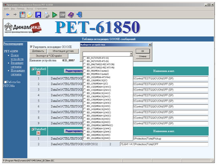Open help via the purple book icon
The image size is (217, 165).
coord(71,15)
